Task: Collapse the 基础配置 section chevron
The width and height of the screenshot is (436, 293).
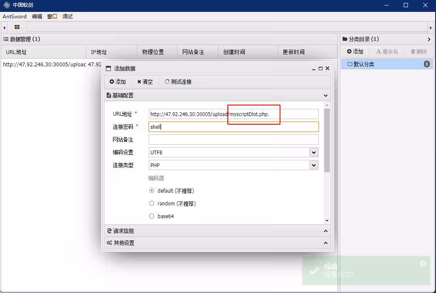Action: pos(326,95)
